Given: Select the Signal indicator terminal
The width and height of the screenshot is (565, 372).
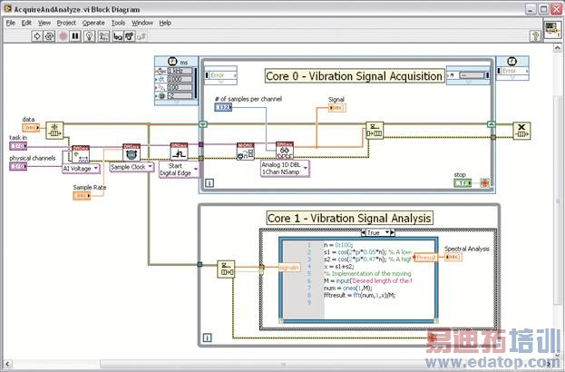Looking at the screenshot, I should pos(337,108).
